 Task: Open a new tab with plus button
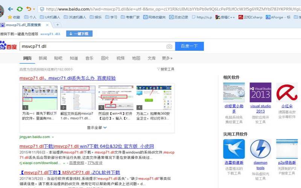coord(58,25)
